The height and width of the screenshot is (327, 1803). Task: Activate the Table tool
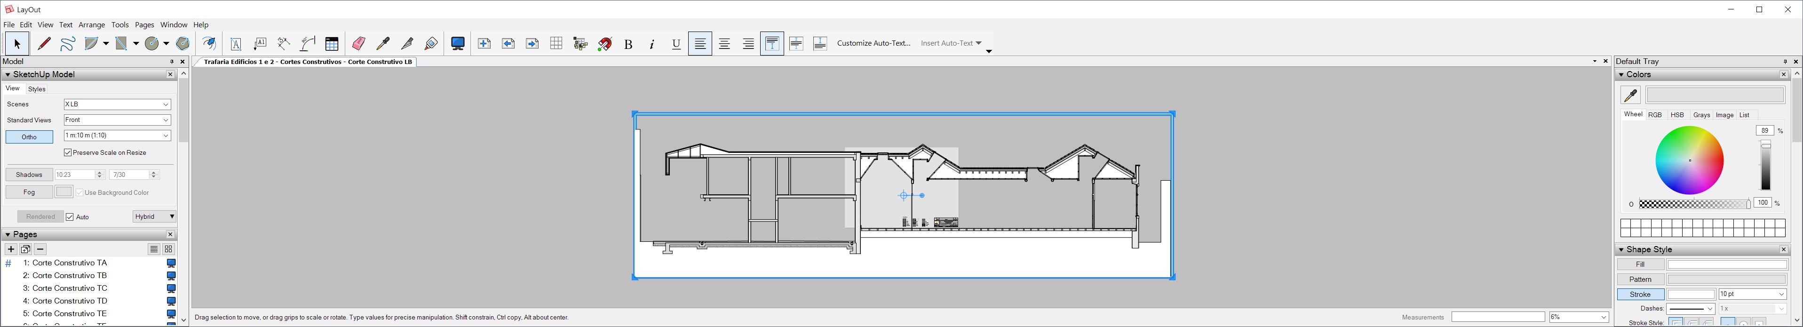click(332, 43)
